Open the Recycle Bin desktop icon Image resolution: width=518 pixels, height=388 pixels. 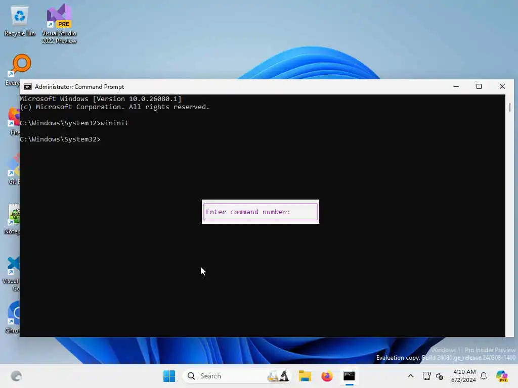(x=20, y=20)
